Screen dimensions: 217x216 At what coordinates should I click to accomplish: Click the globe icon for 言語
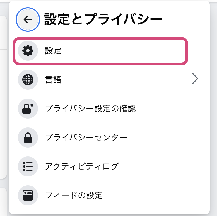click(28, 80)
